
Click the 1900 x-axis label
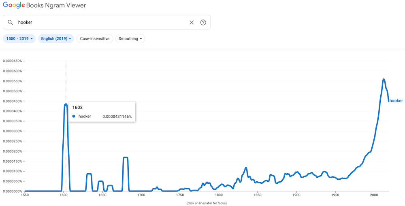tap(296, 195)
